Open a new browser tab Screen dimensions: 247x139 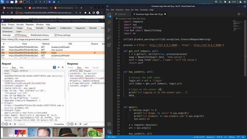tap(81, 8)
